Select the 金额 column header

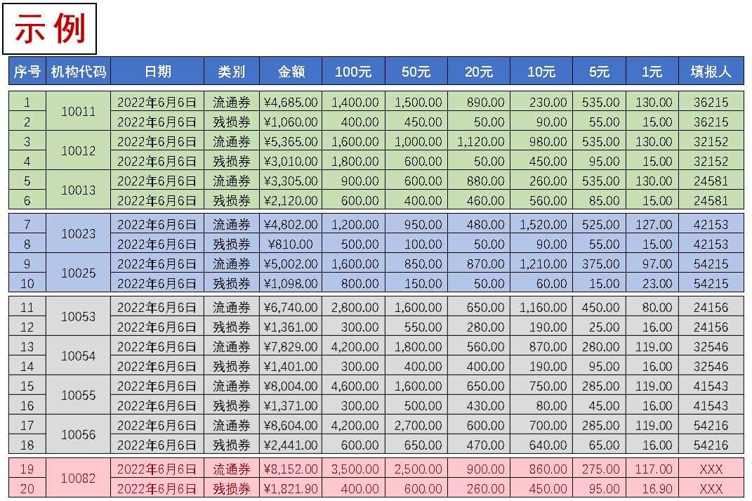click(291, 71)
